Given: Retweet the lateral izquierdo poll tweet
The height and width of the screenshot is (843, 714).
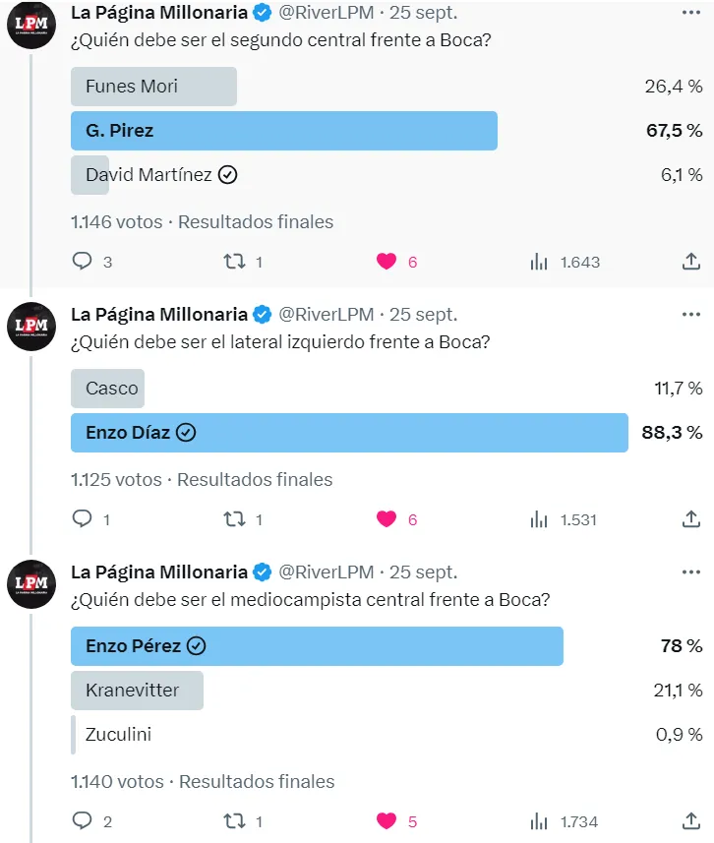Looking at the screenshot, I should pyautogui.click(x=234, y=519).
